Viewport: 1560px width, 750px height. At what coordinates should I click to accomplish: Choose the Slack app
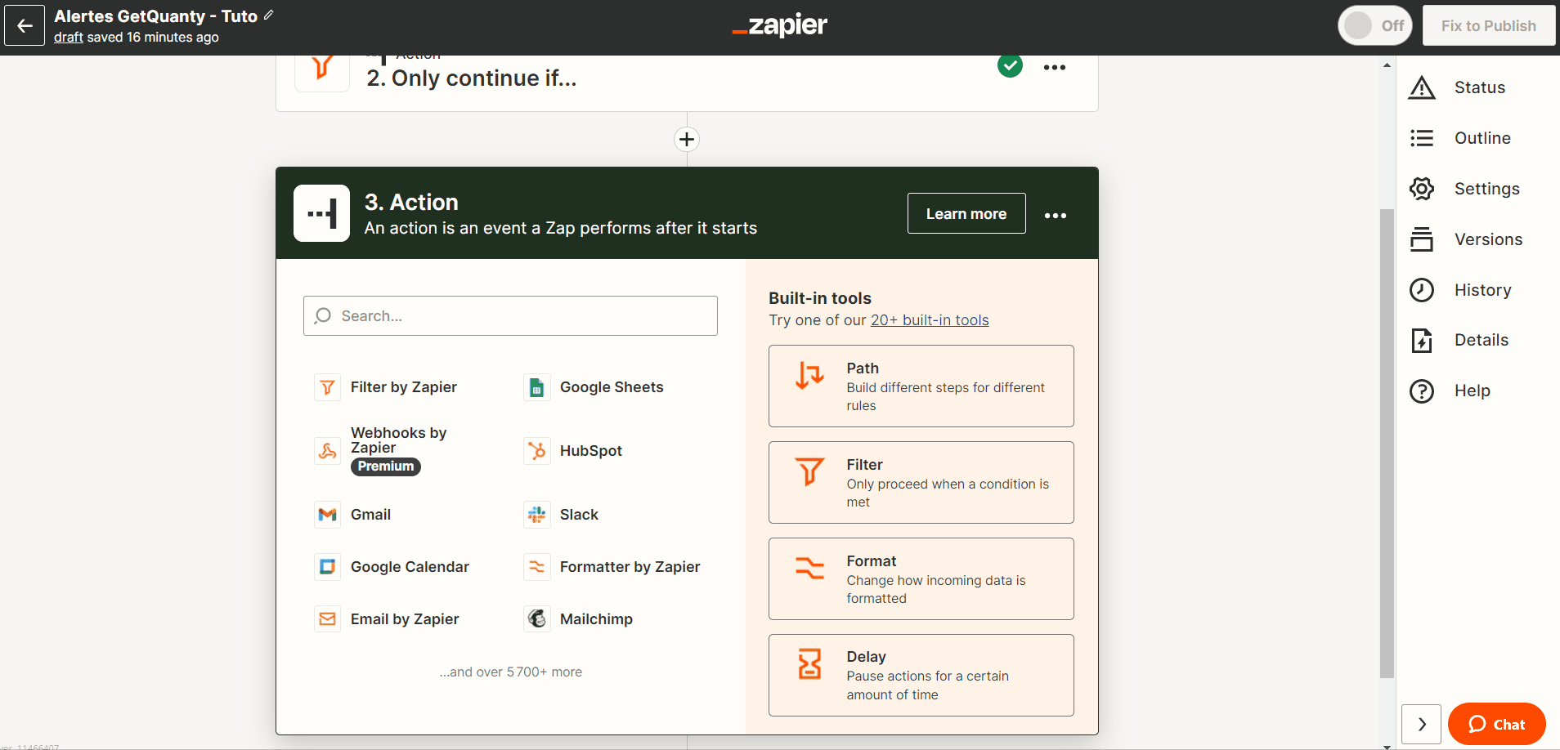point(562,515)
